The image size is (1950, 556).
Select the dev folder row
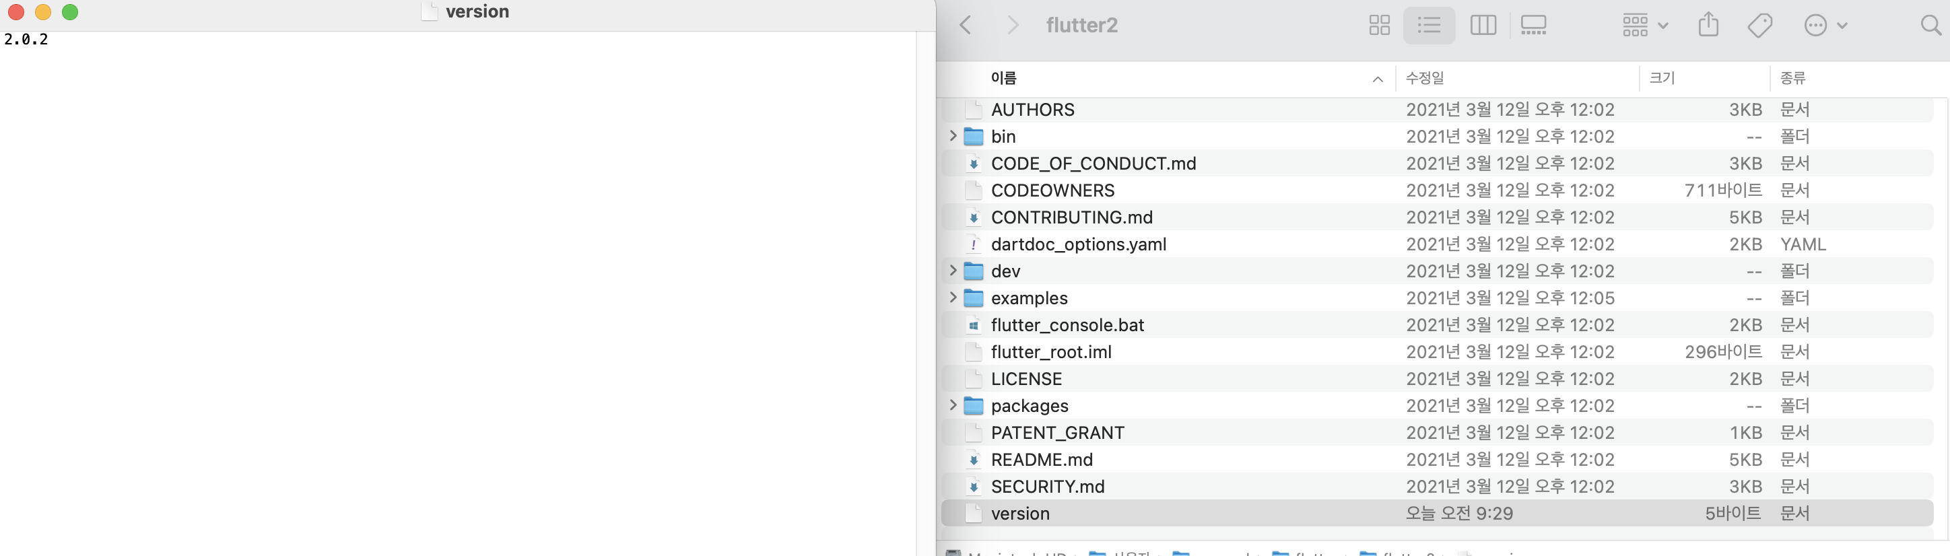(x=1437, y=271)
